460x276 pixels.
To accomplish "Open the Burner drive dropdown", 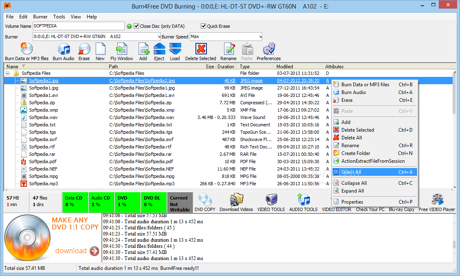I will pos(159,37).
